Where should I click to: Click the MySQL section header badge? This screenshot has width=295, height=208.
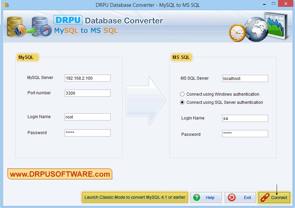27,57
